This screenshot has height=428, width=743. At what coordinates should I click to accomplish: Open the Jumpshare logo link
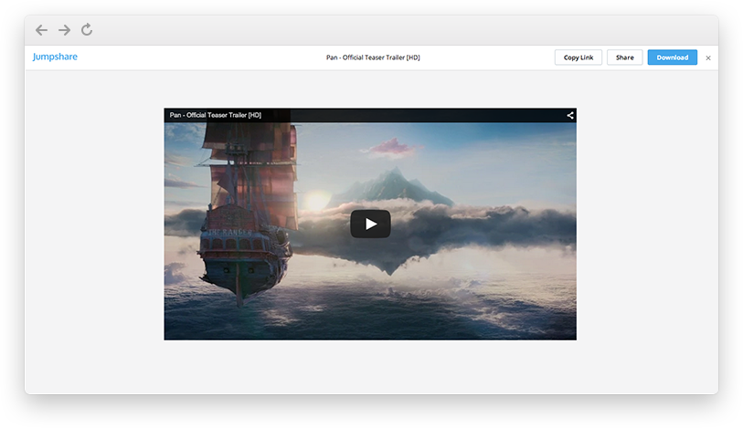coord(55,57)
